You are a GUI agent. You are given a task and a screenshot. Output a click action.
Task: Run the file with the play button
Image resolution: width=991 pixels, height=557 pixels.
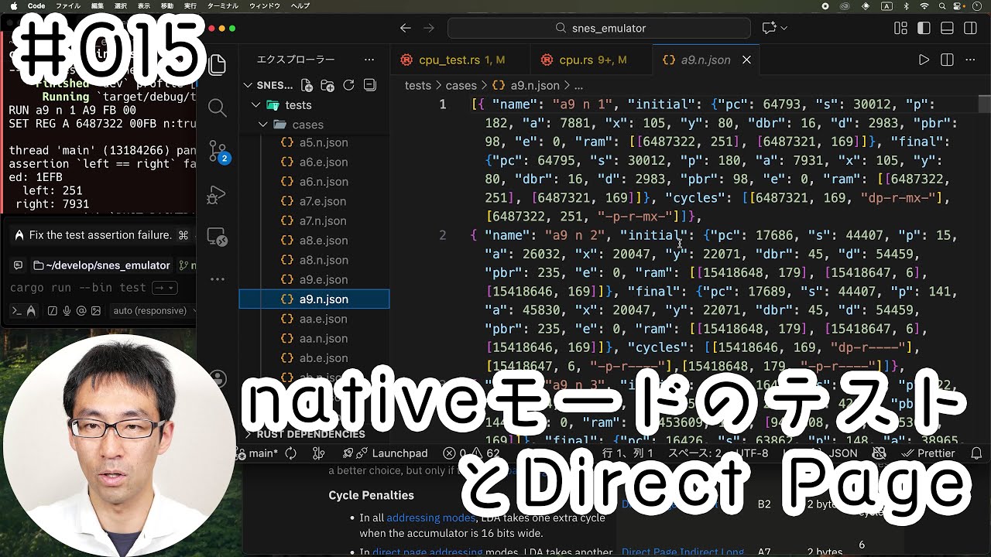924,60
